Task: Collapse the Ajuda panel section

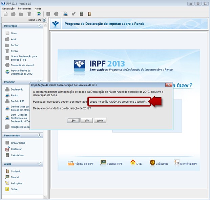Action: pos(39,164)
